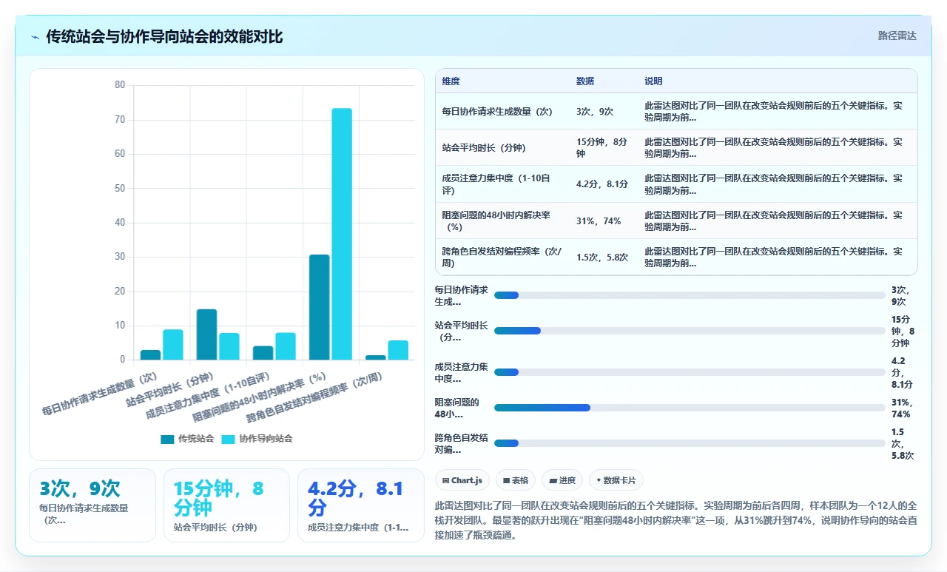
Task: Select the 表格 tag chip
Action: click(x=516, y=480)
